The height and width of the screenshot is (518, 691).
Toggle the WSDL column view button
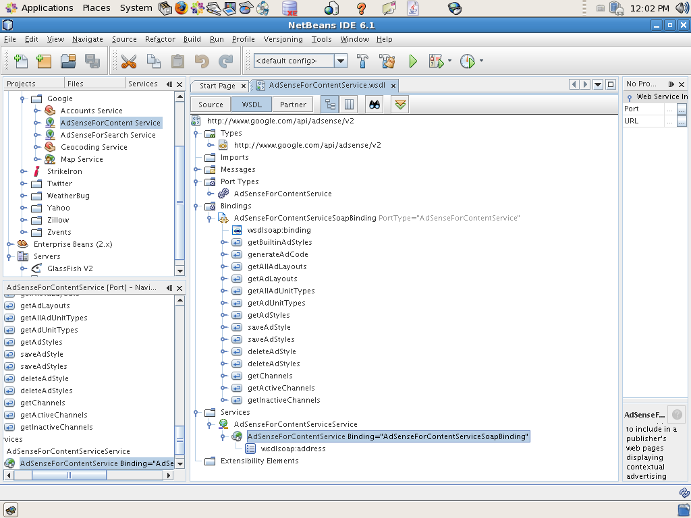348,105
